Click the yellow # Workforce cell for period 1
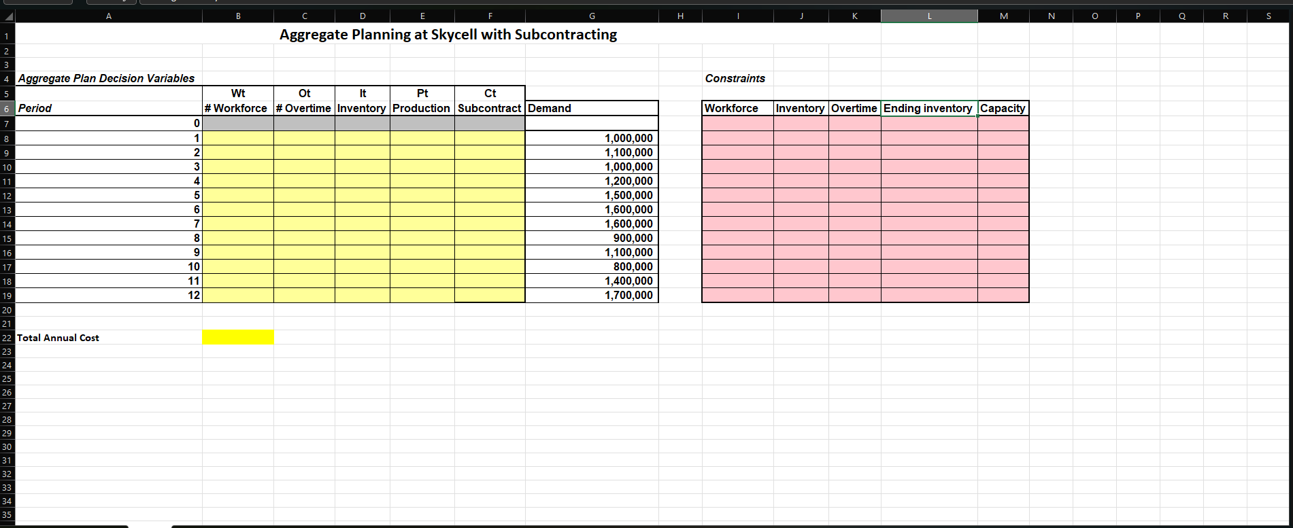Screen dimensions: 1293x528 [x=238, y=138]
